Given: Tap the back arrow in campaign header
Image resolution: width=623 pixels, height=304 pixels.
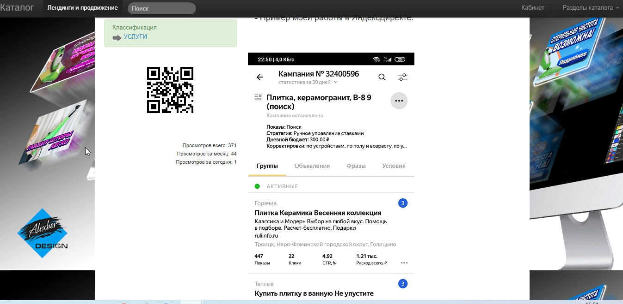Looking at the screenshot, I should pyautogui.click(x=259, y=77).
